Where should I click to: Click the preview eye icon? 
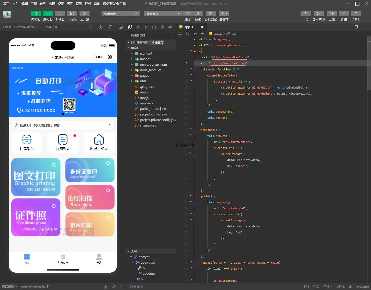click(198, 14)
